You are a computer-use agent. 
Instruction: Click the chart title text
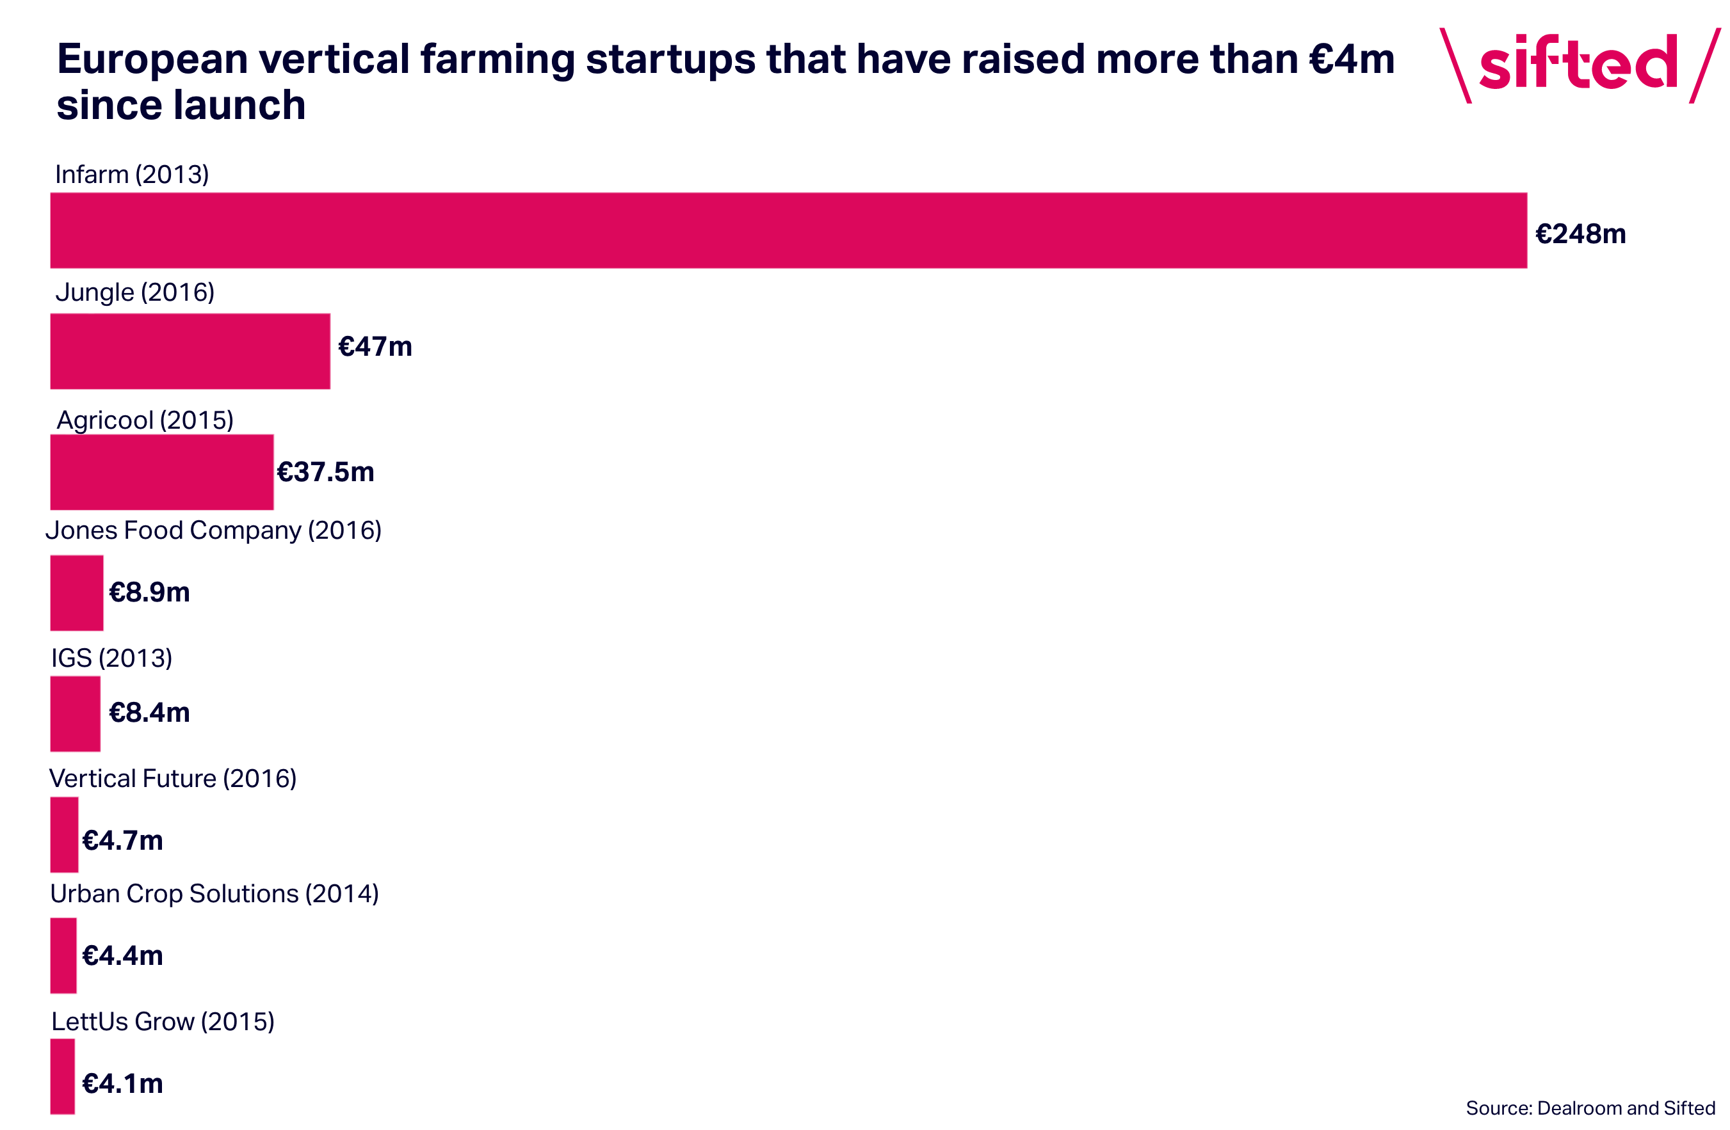725,81
